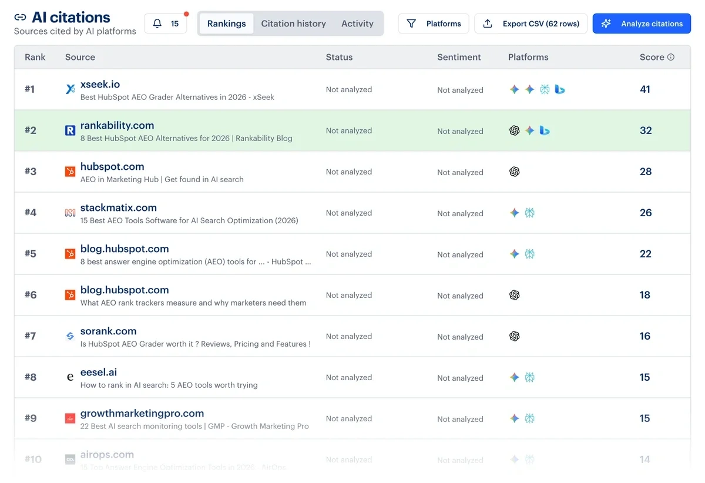Click score 41 in the xseek.io row
This screenshot has height=483, width=705.
(x=645, y=89)
